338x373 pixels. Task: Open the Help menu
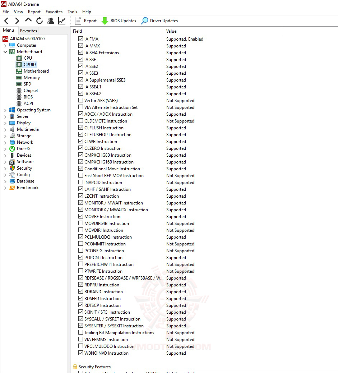[x=87, y=11]
